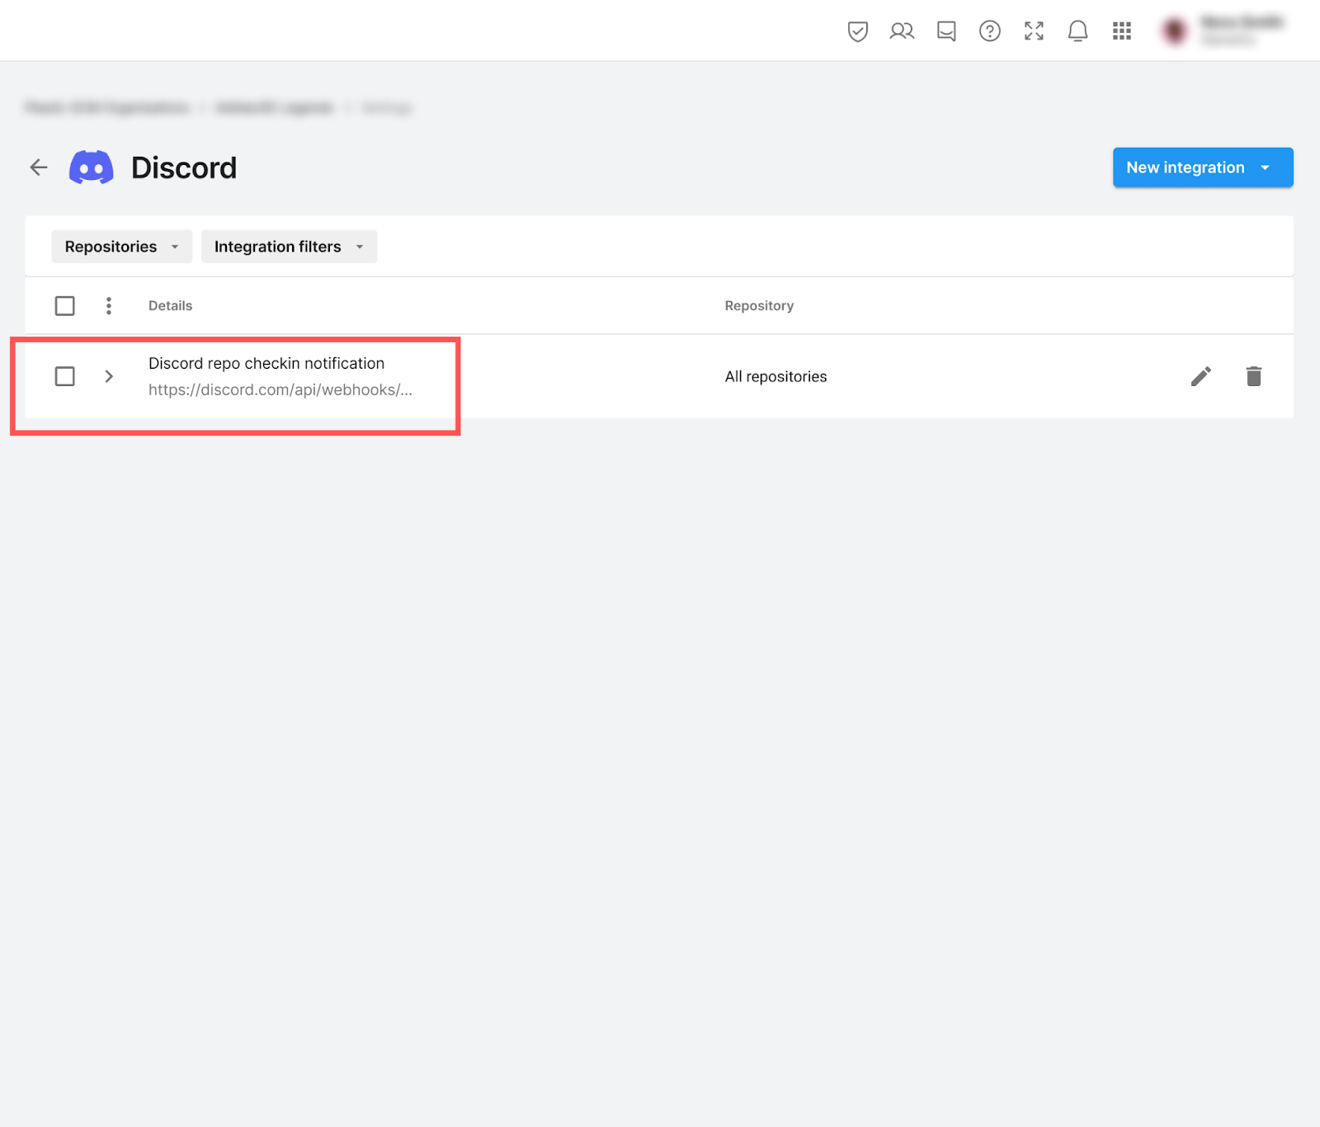Open the user profile avatar menu
Viewport: 1320px width, 1127px height.
pos(1174,31)
